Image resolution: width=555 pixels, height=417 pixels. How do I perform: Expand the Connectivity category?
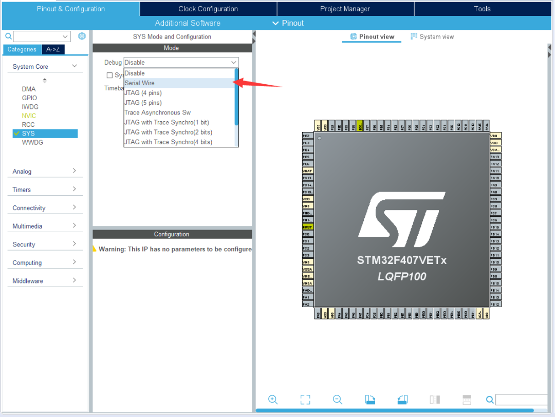coord(45,208)
